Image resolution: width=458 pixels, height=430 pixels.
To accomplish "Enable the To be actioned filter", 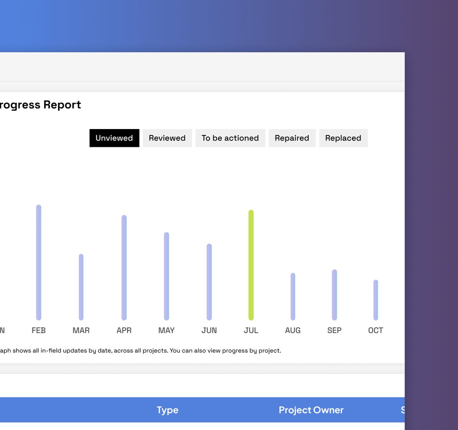I will (x=230, y=138).
